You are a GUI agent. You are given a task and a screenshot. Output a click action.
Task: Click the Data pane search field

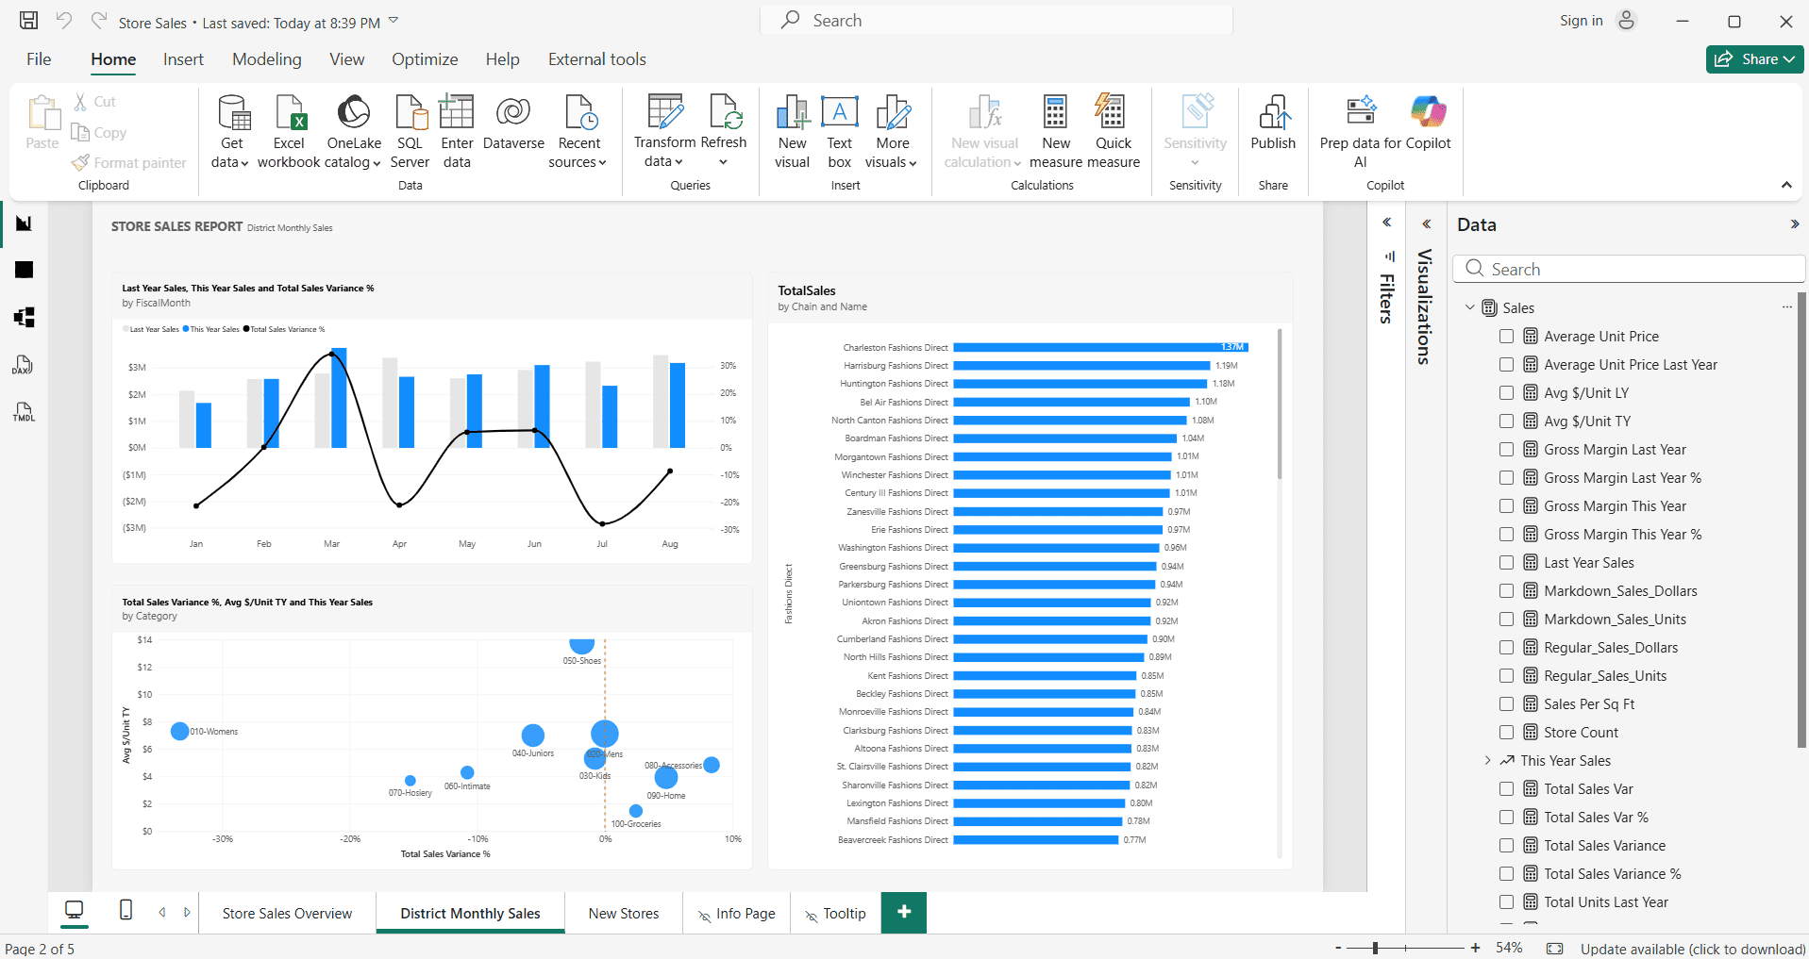(1630, 269)
